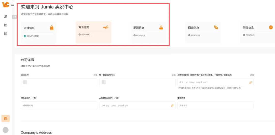Screen dimensions: 275x135
Task: Click the plus icon on 附加信息
Action: (271, 27)
